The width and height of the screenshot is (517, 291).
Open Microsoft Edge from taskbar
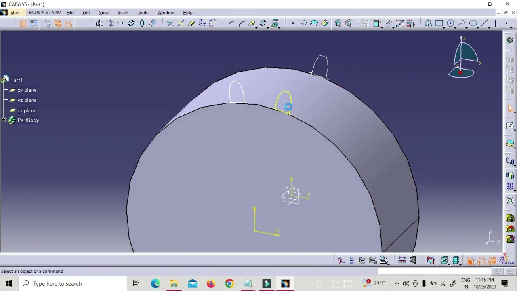tap(156, 284)
